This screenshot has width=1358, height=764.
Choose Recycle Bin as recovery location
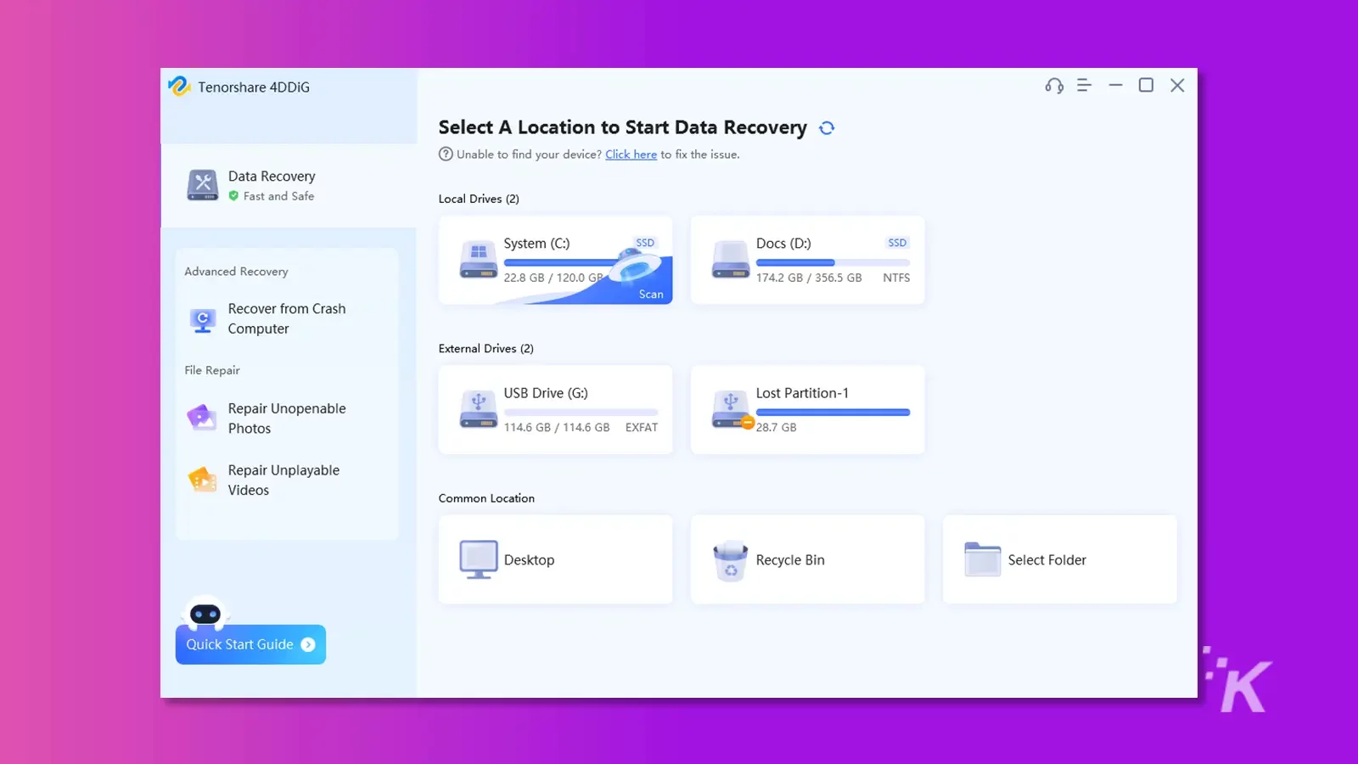pyautogui.click(x=807, y=559)
